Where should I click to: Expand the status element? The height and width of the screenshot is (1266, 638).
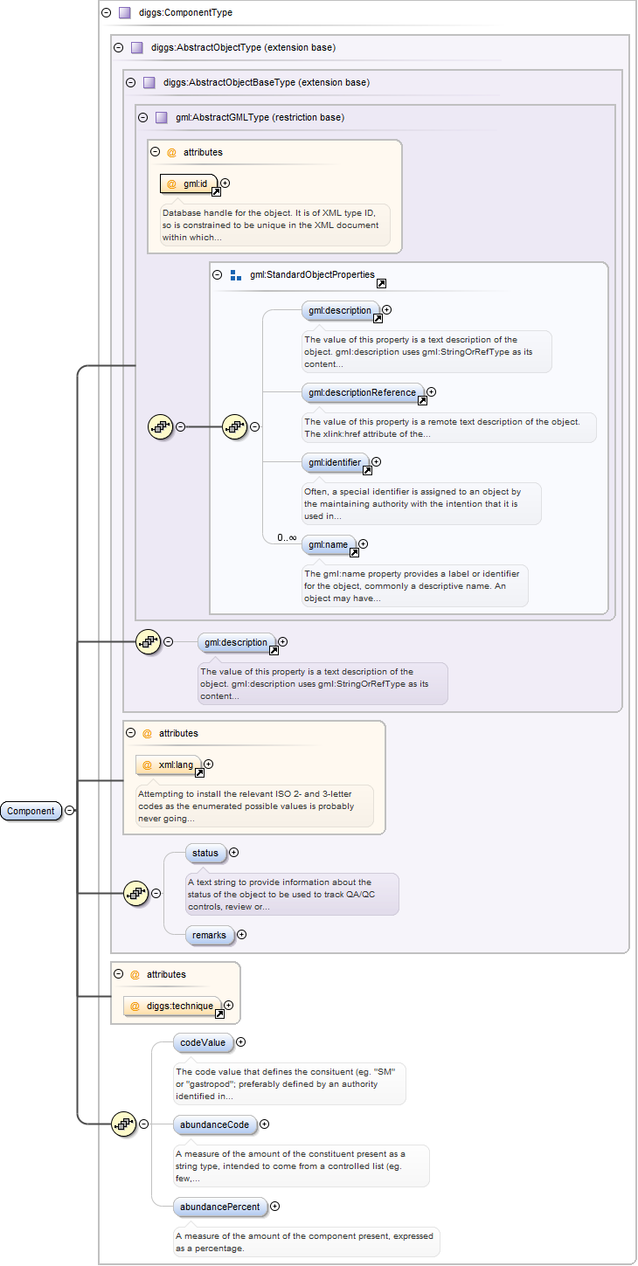[x=233, y=853]
